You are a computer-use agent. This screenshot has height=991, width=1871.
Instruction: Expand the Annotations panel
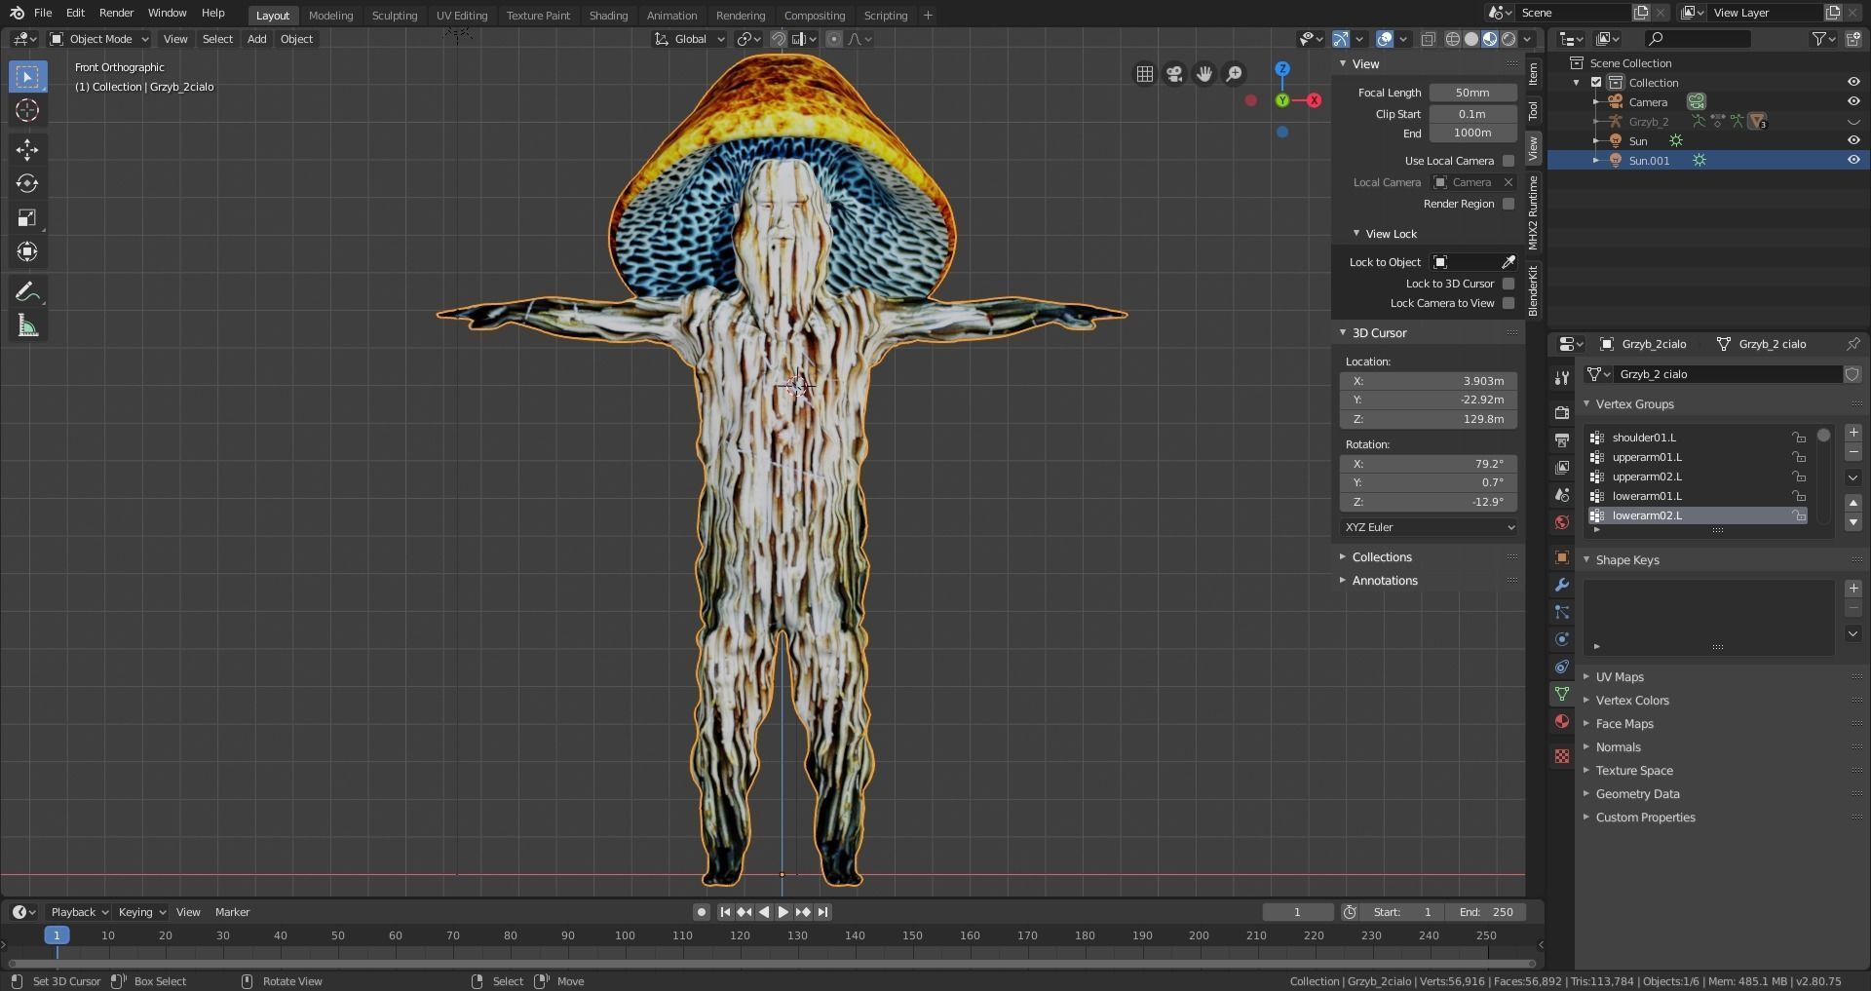pyautogui.click(x=1384, y=581)
